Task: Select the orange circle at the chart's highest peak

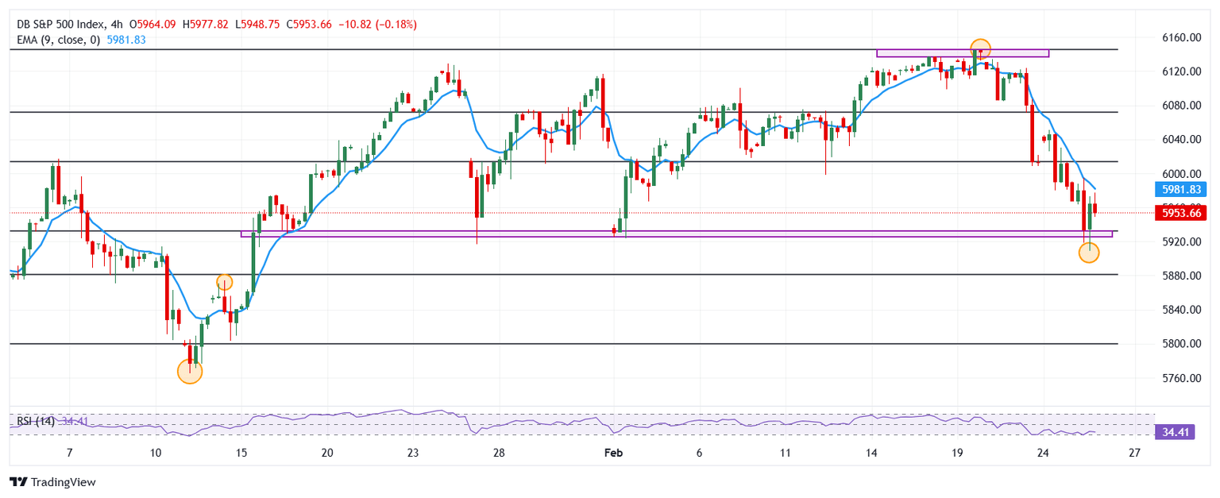Action: click(980, 48)
